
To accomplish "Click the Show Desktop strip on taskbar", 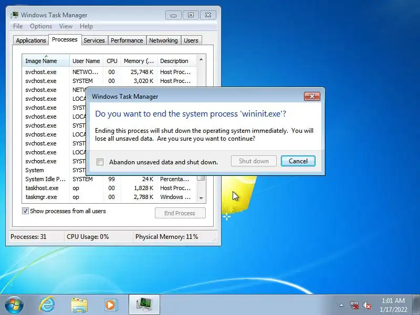I will click(416, 305).
